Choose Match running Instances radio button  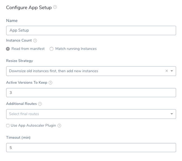tap(51, 49)
